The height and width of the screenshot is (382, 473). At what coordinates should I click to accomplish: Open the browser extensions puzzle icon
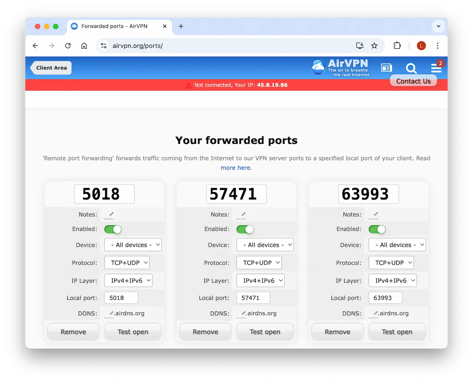[x=397, y=45]
